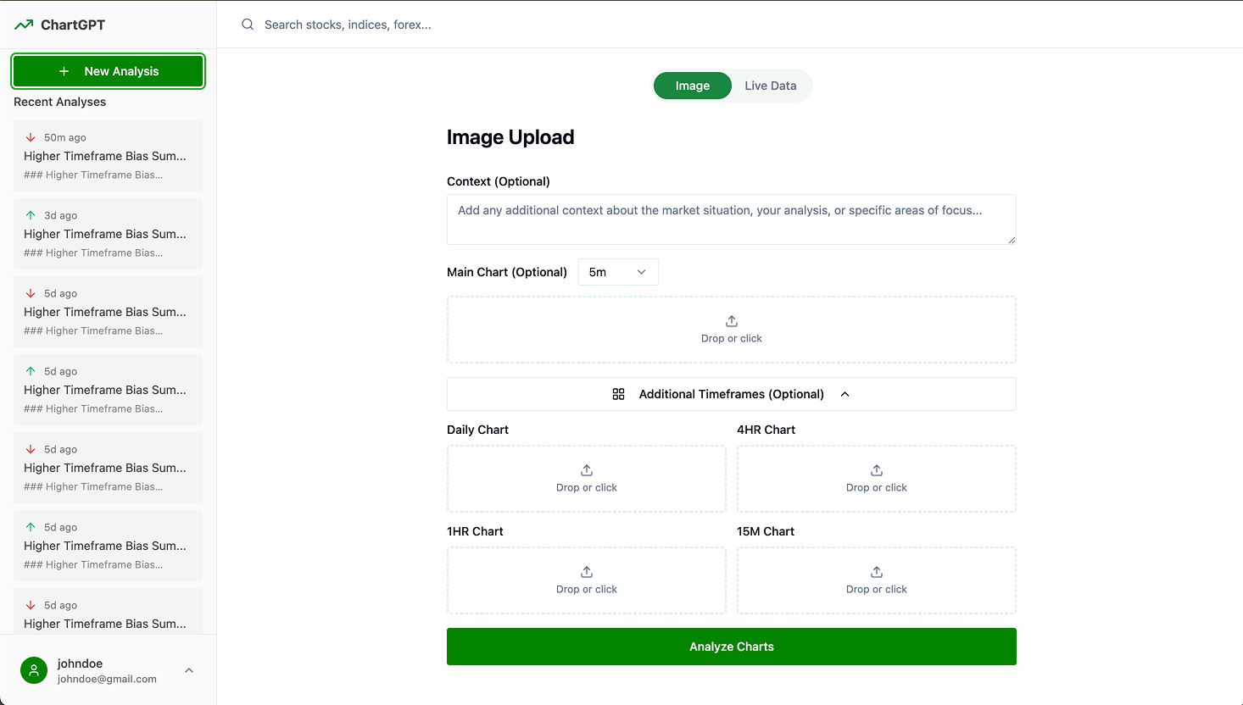Click the '3d ago' timestamp
Screen dimensions: 1243x705
pyautogui.click(x=61, y=215)
